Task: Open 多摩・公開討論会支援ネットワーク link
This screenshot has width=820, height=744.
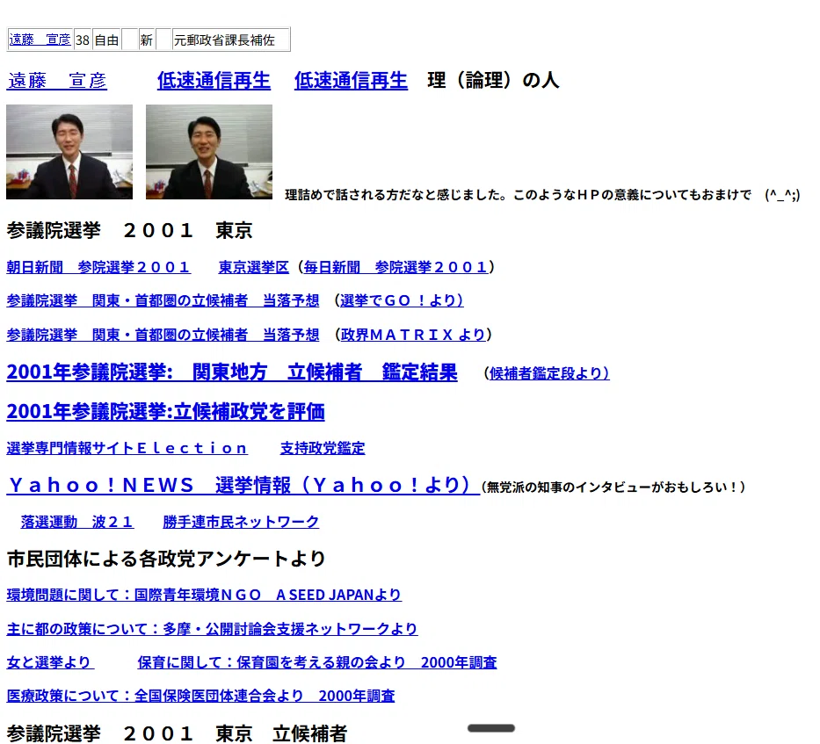Action: pyautogui.click(x=212, y=629)
